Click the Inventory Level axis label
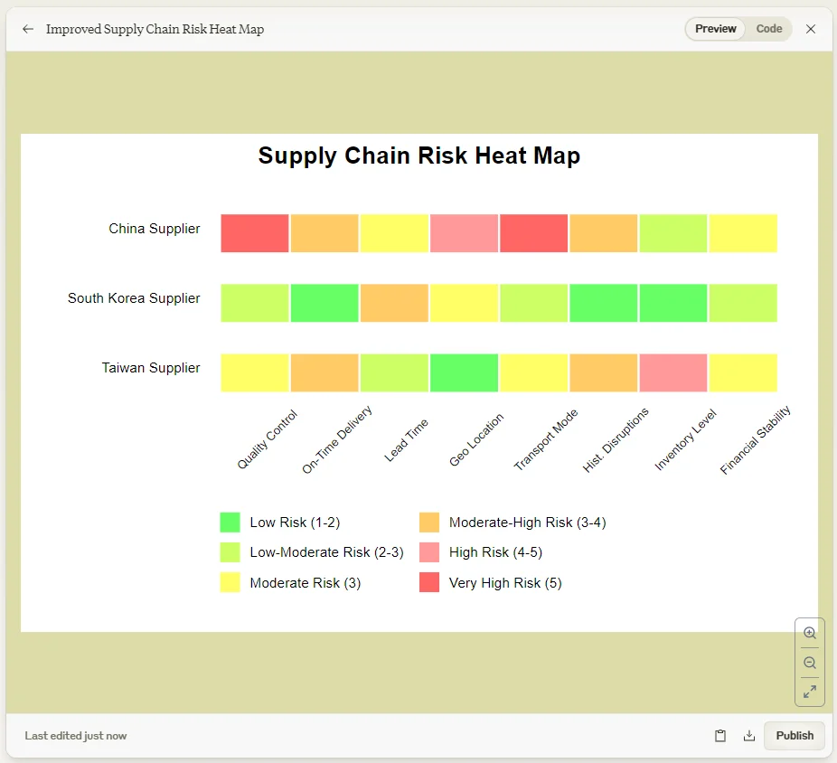This screenshot has height=763, width=837. [x=685, y=440]
